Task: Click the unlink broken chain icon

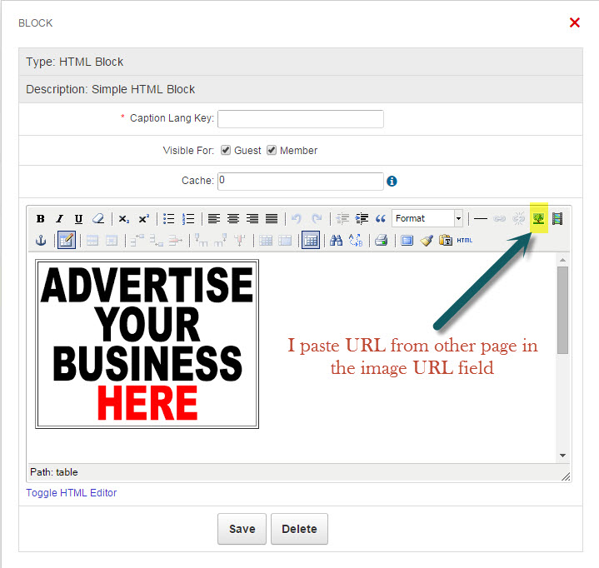Action: point(519,219)
